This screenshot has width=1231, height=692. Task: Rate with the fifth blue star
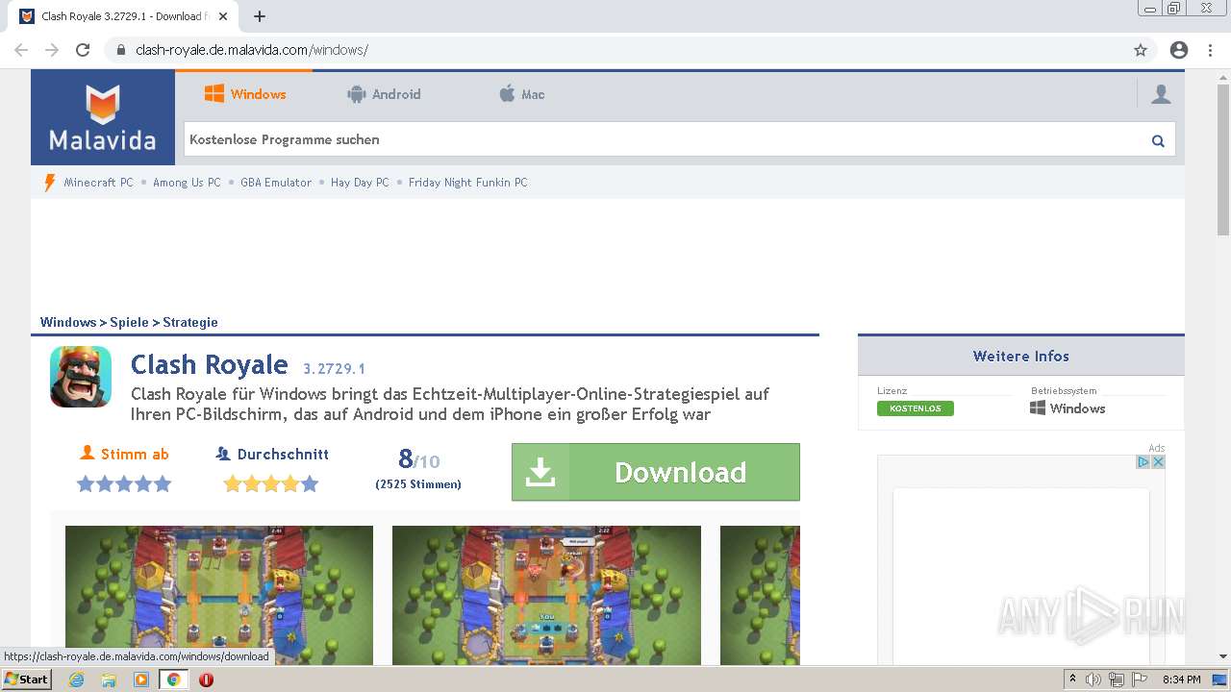pyautogui.click(x=163, y=484)
